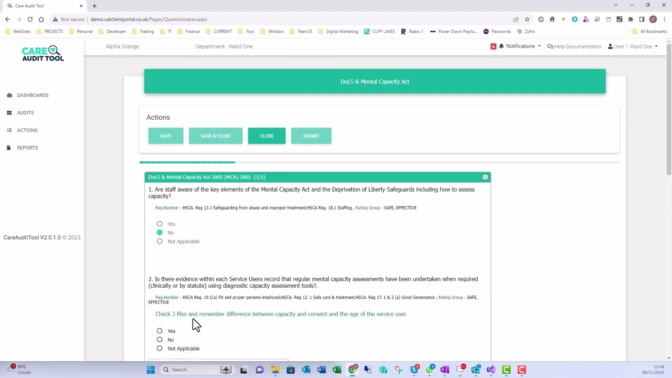
Task: Open the Digital Marketing bookmarks folder
Action: (x=338, y=31)
